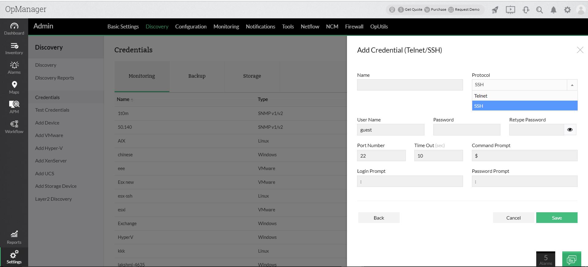Open the Dashboard from the sidebar

pos(14,29)
